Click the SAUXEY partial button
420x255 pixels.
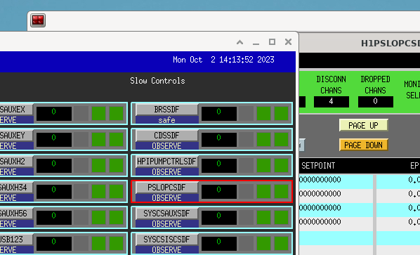16,136
